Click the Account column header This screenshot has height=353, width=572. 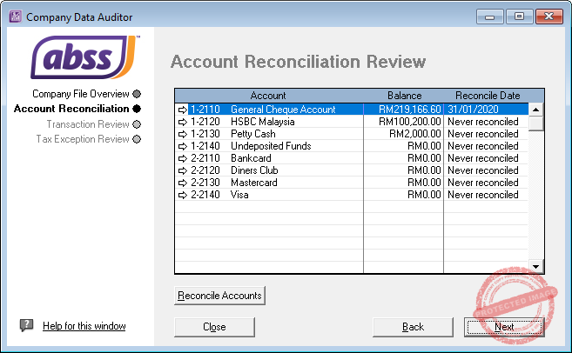point(268,96)
